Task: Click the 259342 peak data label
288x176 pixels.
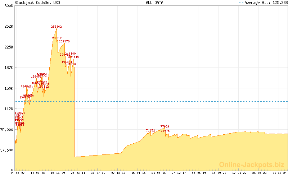Action: point(57,27)
